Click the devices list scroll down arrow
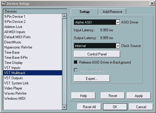The height and width of the screenshot is (113, 156). coord(64,107)
